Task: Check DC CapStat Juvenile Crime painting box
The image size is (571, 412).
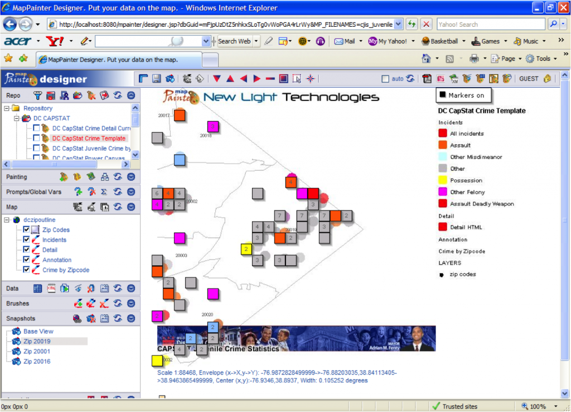Action: pyautogui.click(x=36, y=148)
